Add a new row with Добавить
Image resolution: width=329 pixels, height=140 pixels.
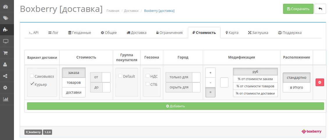click(175, 106)
